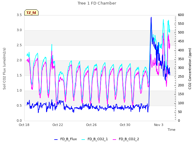
Task: Click the Oct 30 x-axis tick label
Action: click(125, 125)
